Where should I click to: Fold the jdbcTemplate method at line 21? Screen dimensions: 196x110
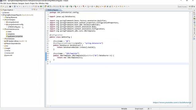[x=49, y=53]
